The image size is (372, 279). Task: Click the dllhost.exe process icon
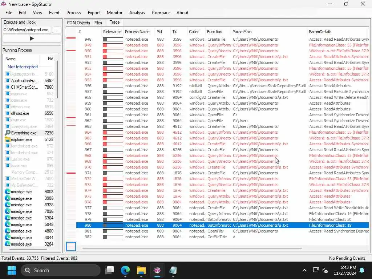point(8,113)
